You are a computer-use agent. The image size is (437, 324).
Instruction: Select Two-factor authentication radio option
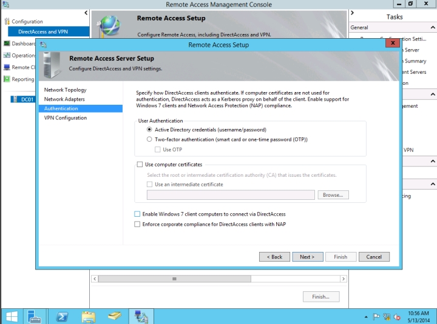pyautogui.click(x=150, y=139)
